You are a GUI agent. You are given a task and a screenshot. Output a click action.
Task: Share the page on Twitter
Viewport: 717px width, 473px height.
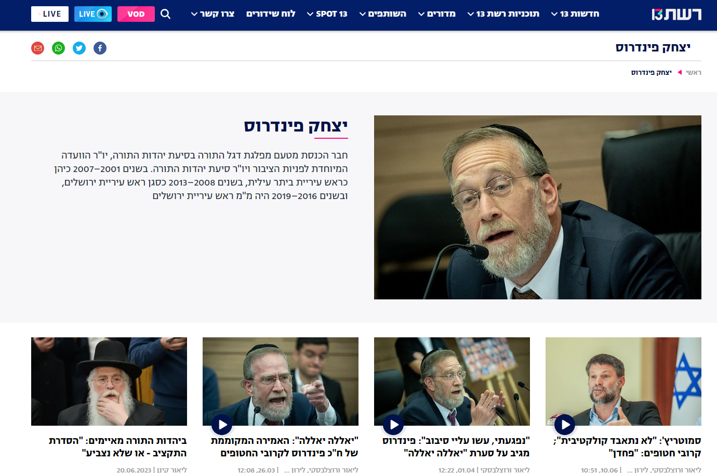(x=79, y=48)
